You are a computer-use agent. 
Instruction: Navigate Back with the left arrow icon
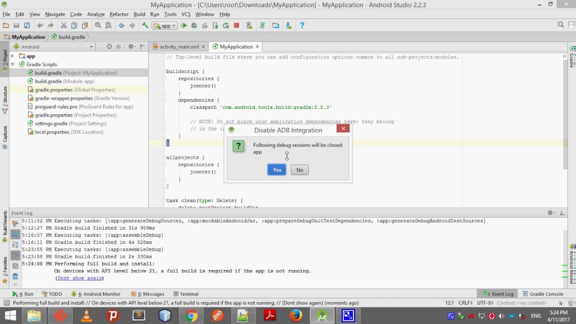click(121, 26)
